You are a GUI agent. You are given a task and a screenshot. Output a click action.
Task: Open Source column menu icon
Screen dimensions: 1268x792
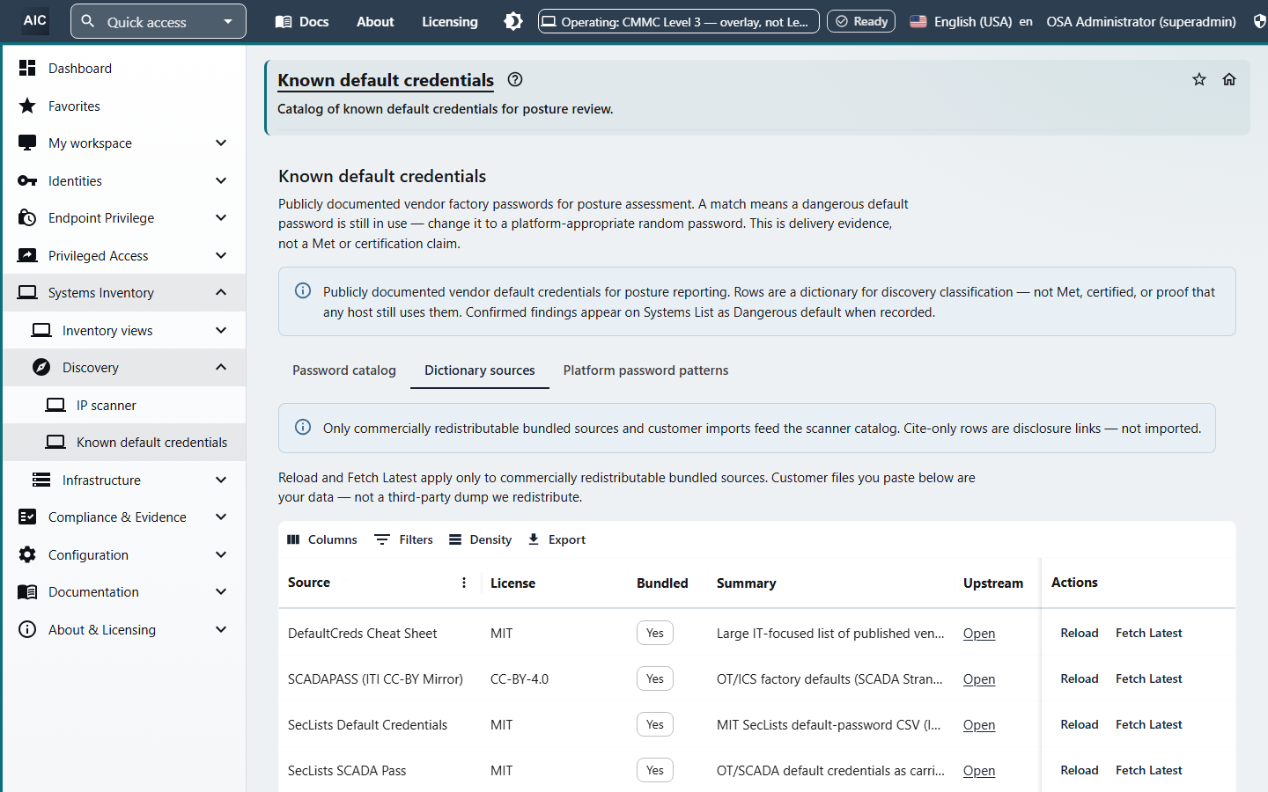click(464, 583)
